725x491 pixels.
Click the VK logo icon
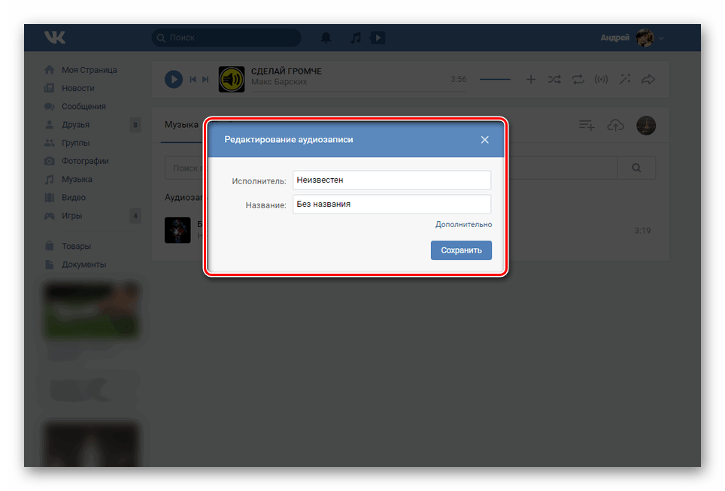tap(54, 38)
